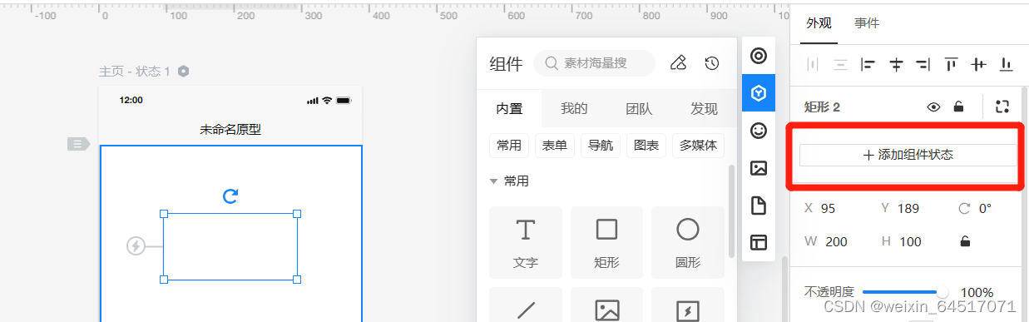Open the image assets panel icon
Viewport: 1029px width, 322px height.
(x=758, y=167)
